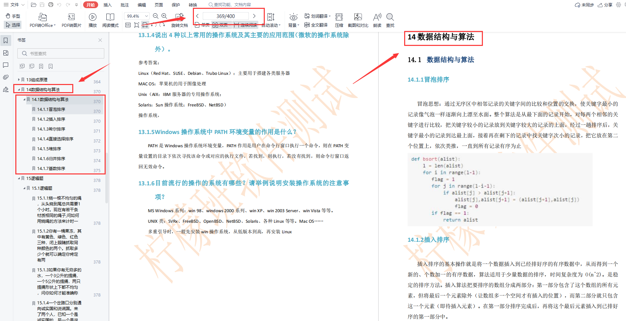Viewport: 626px width, 321px height.
Task: Toggle 连续阅读 continuous reading
Action: tap(246, 25)
